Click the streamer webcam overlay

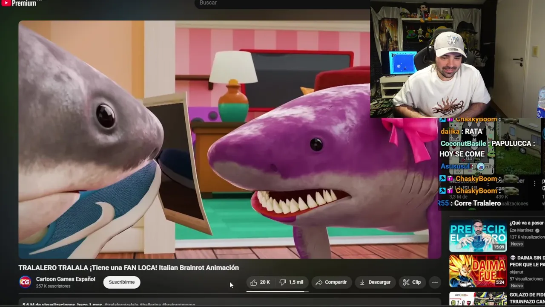457,59
